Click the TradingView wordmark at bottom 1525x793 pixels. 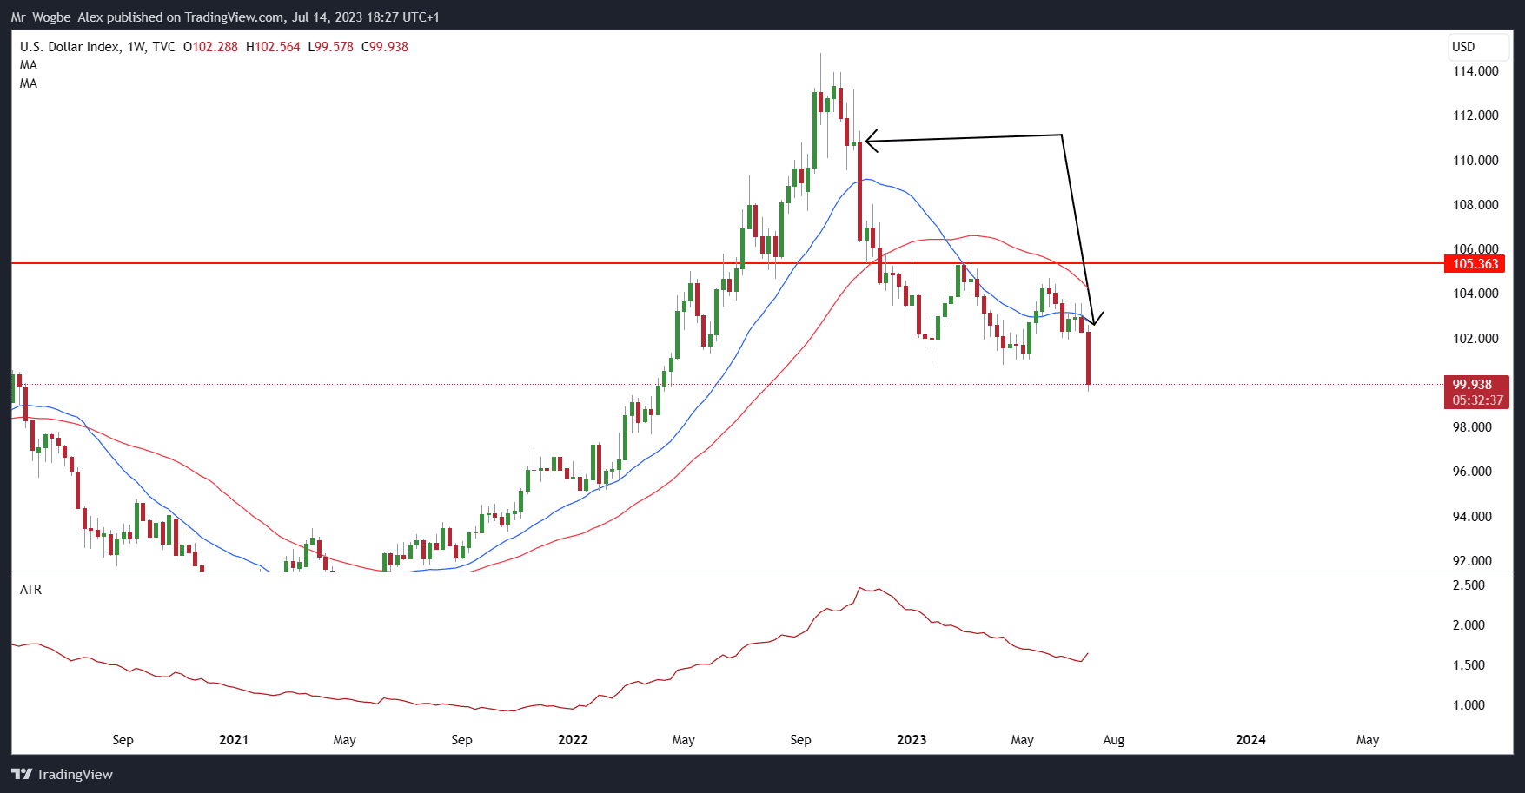[x=75, y=775]
